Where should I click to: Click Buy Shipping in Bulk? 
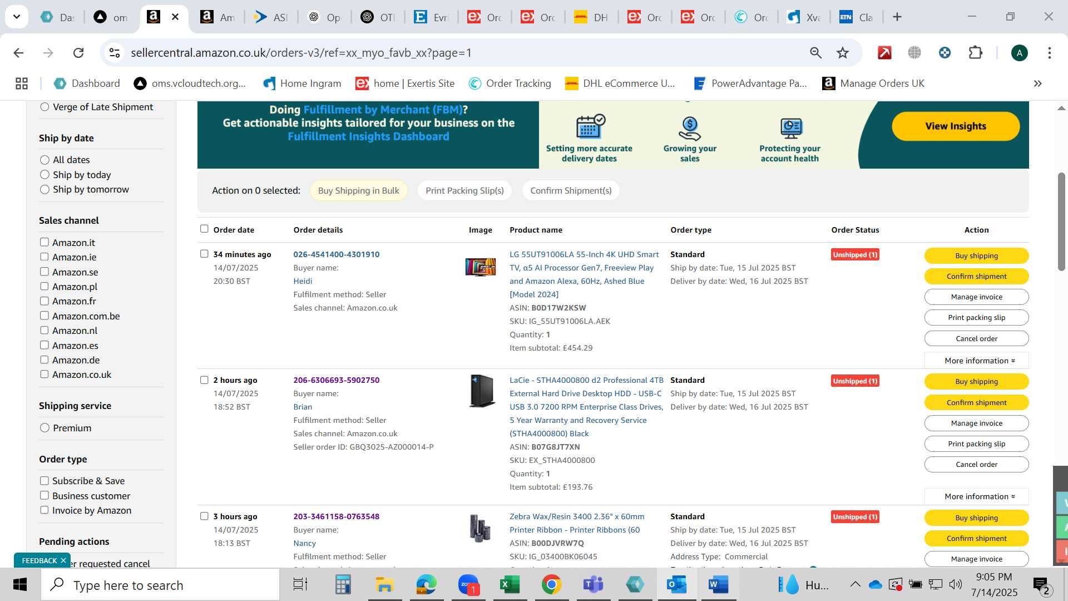pos(358,190)
